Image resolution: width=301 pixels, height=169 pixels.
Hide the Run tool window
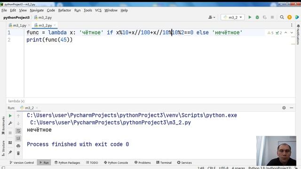[292, 108]
